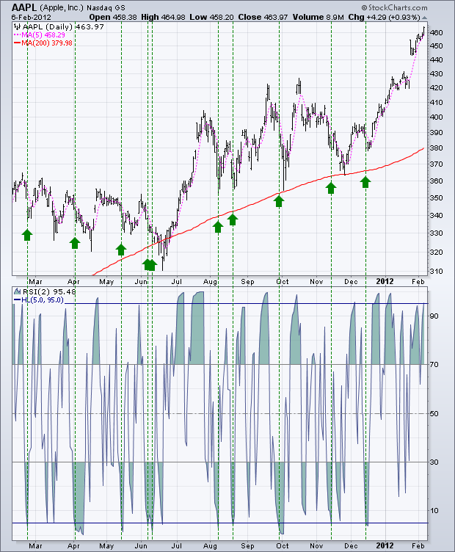Click the AAPL ticker title
This screenshot has width=455, height=552.
point(24,7)
